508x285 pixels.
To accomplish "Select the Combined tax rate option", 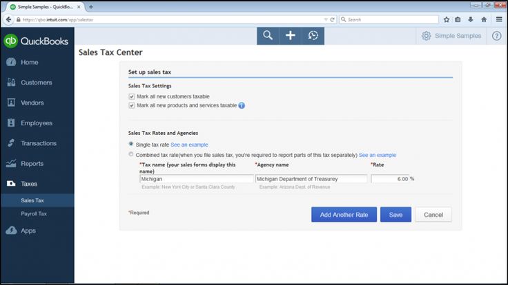I will (x=131, y=154).
